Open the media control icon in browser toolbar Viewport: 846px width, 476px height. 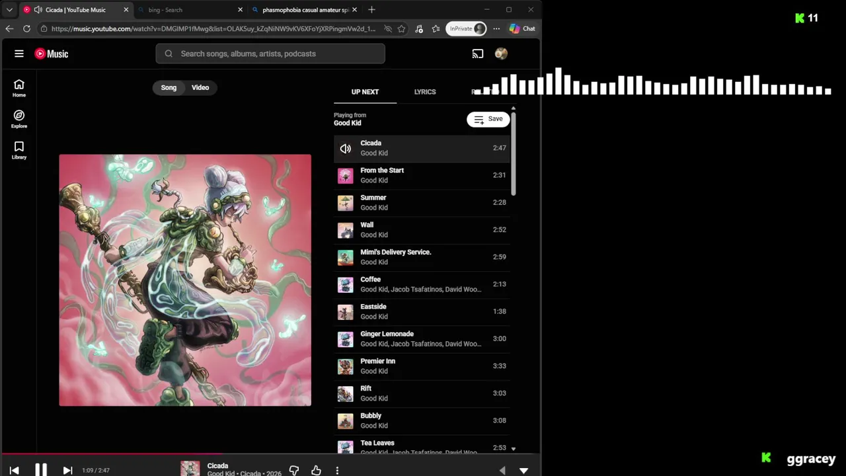pyautogui.click(x=419, y=28)
